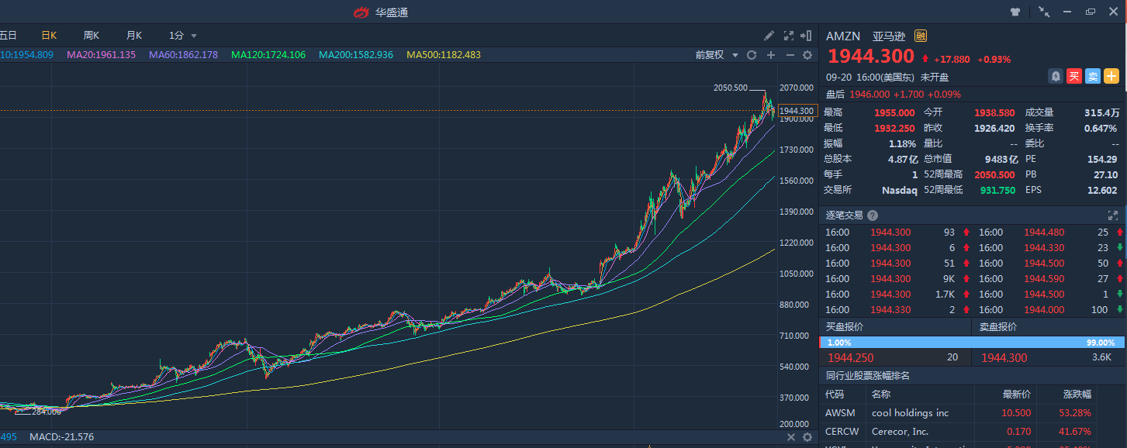Click the MA120 indicator label

point(268,55)
